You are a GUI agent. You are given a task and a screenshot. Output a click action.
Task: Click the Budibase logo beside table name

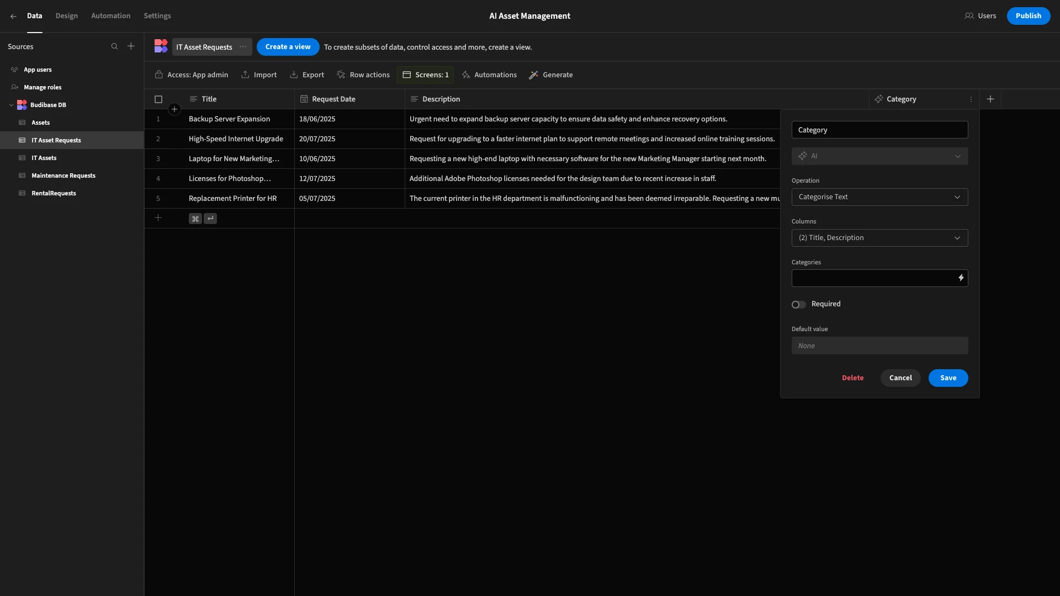[161, 46]
